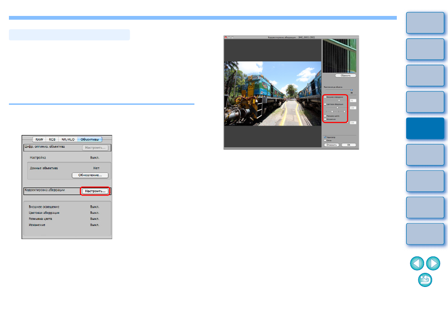Select the highlighted dark blue chapter button
Image resolution: width=448 pixels, height=316 pixels.
coord(425,128)
